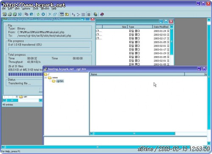Image resolution: width=212 pixels, height=154 pixels.
Task: Click the Properties toolbar icon
Action: tap(55, 14)
